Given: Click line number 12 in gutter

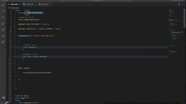Looking at the screenshot, I should tap(10, 36).
